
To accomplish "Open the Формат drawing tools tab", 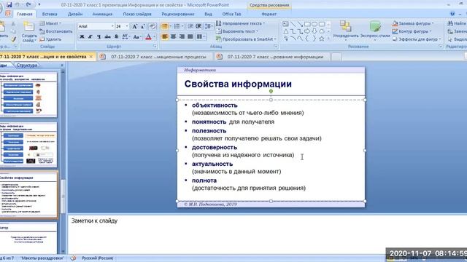I will coord(269,14).
